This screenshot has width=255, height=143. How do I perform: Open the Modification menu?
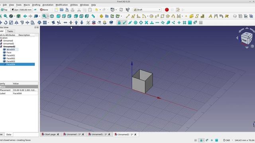coord(62,5)
